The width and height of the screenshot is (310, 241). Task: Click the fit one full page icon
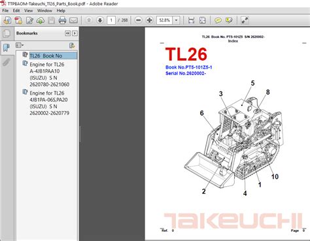(x=202, y=20)
